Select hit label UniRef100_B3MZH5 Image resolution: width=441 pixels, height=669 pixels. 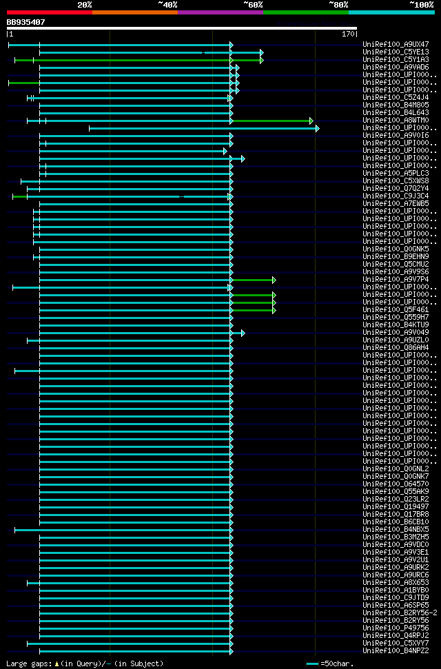(x=396, y=537)
